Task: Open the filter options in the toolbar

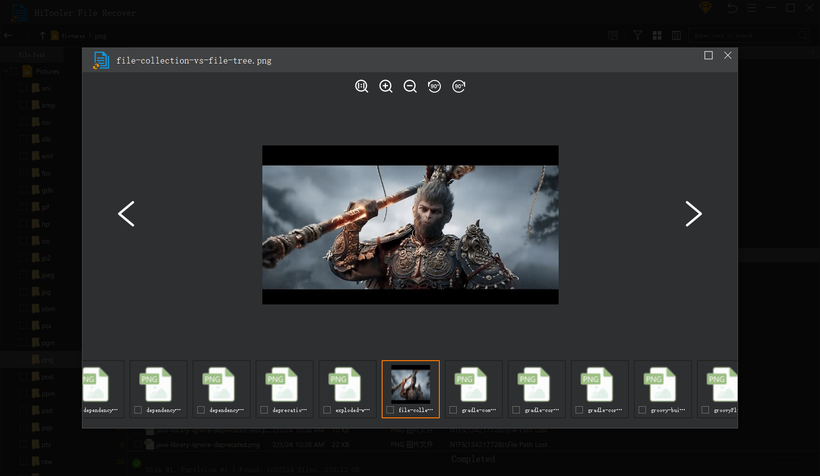Action: click(x=637, y=35)
